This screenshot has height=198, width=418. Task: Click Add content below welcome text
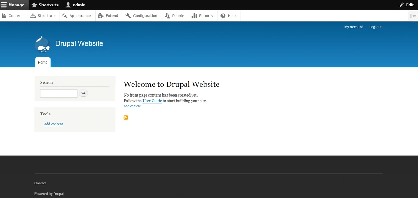tap(132, 106)
